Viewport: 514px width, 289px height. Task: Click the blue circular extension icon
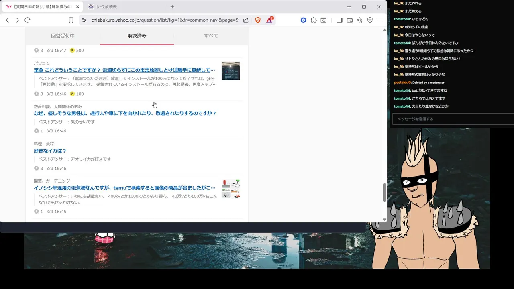[x=304, y=20]
